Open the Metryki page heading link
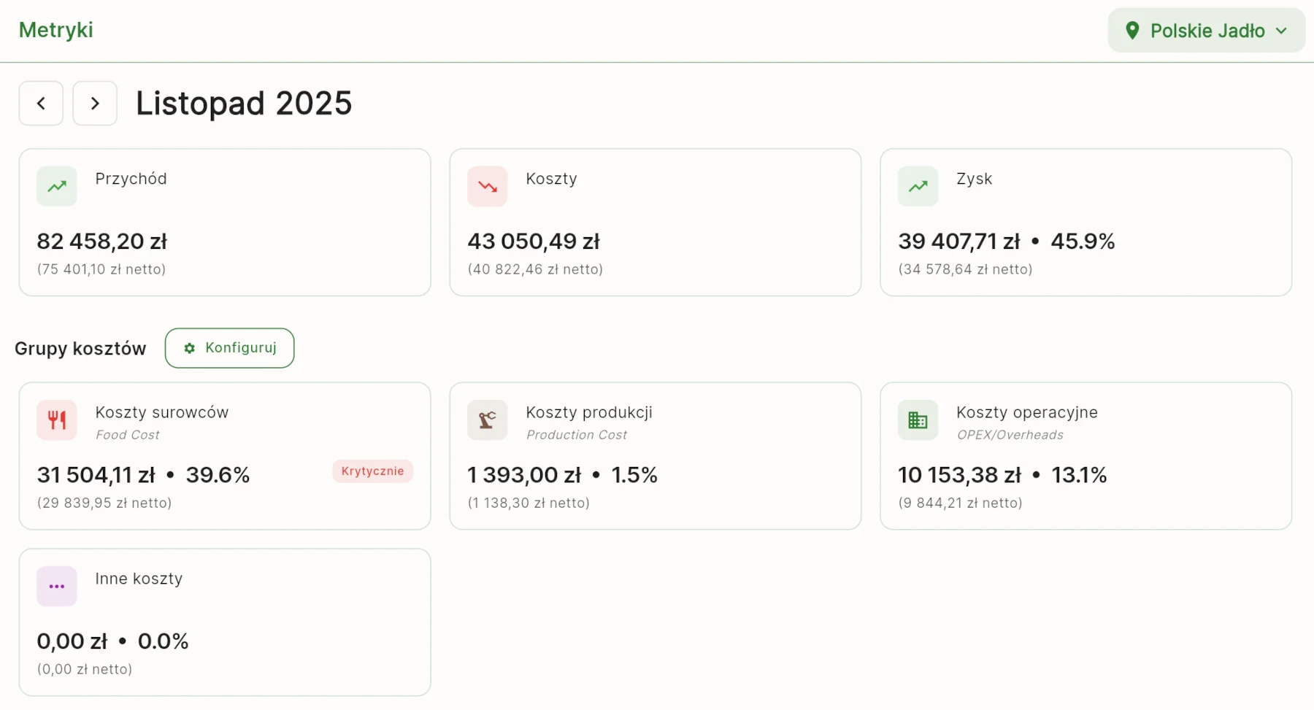Viewport: 1314px width, 710px height. click(x=55, y=30)
